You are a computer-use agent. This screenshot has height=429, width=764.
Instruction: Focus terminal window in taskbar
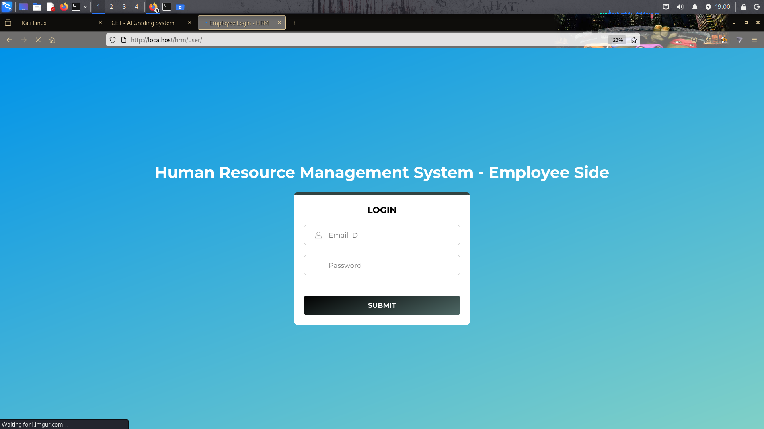(x=167, y=7)
